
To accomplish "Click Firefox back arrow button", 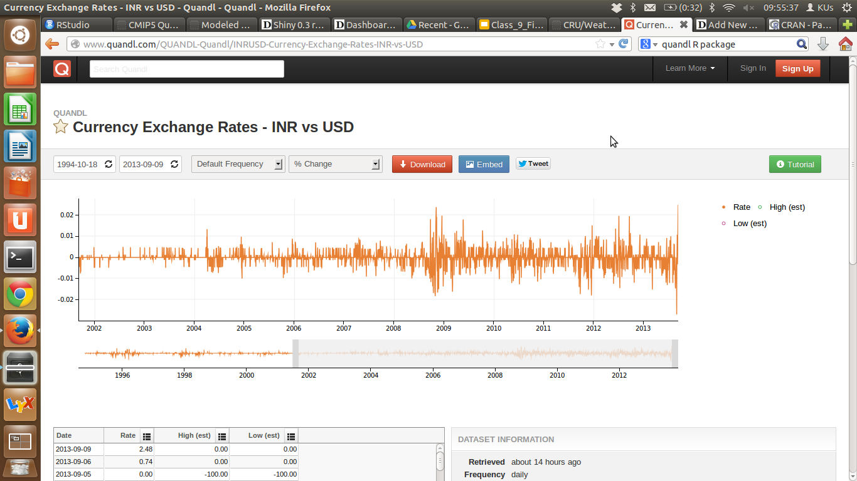I will tap(52, 44).
